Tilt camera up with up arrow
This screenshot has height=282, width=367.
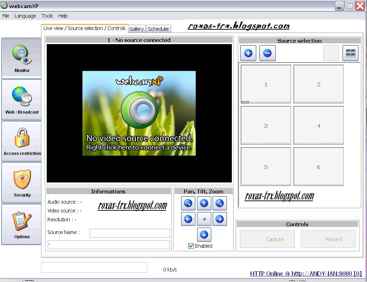tap(204, 203)
